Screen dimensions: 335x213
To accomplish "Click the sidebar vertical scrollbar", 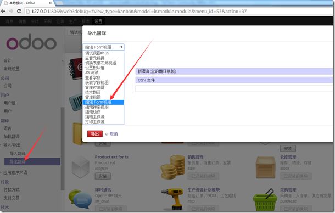I will (x=63, y=148).
